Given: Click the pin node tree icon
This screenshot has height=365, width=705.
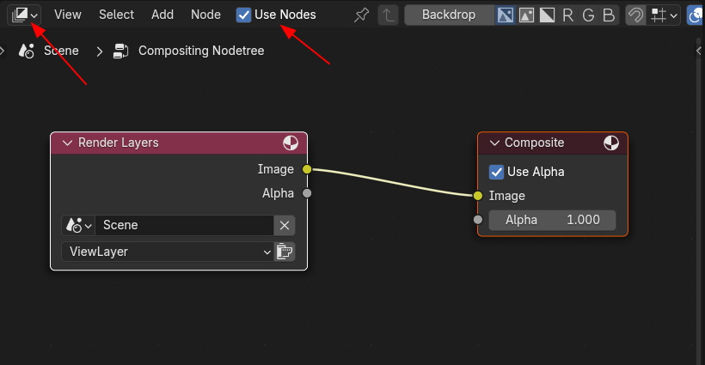Looking at the screenshot, I should 361,15.
